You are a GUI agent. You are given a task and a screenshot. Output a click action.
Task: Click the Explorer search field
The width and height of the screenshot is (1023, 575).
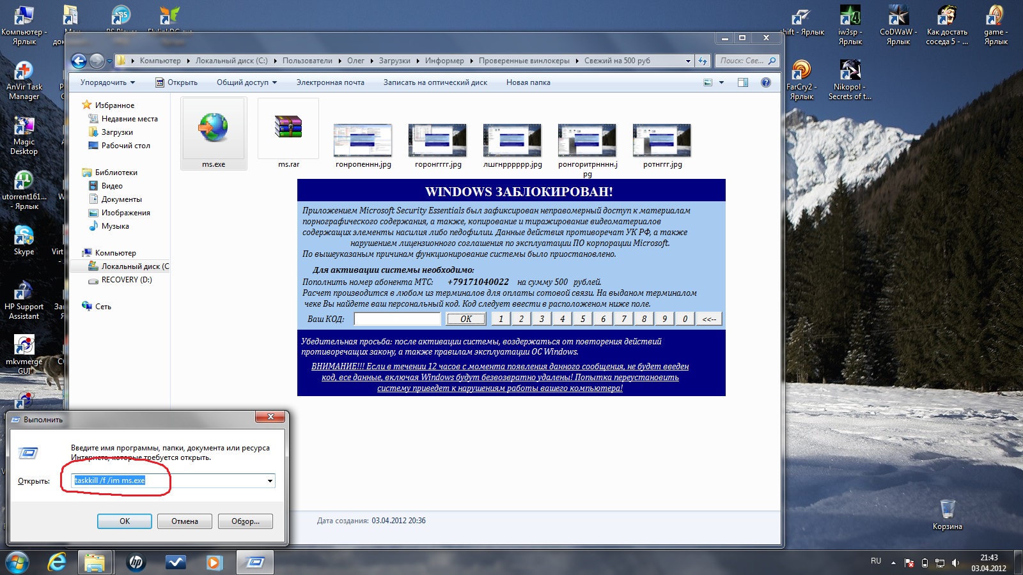pos(746,61)
